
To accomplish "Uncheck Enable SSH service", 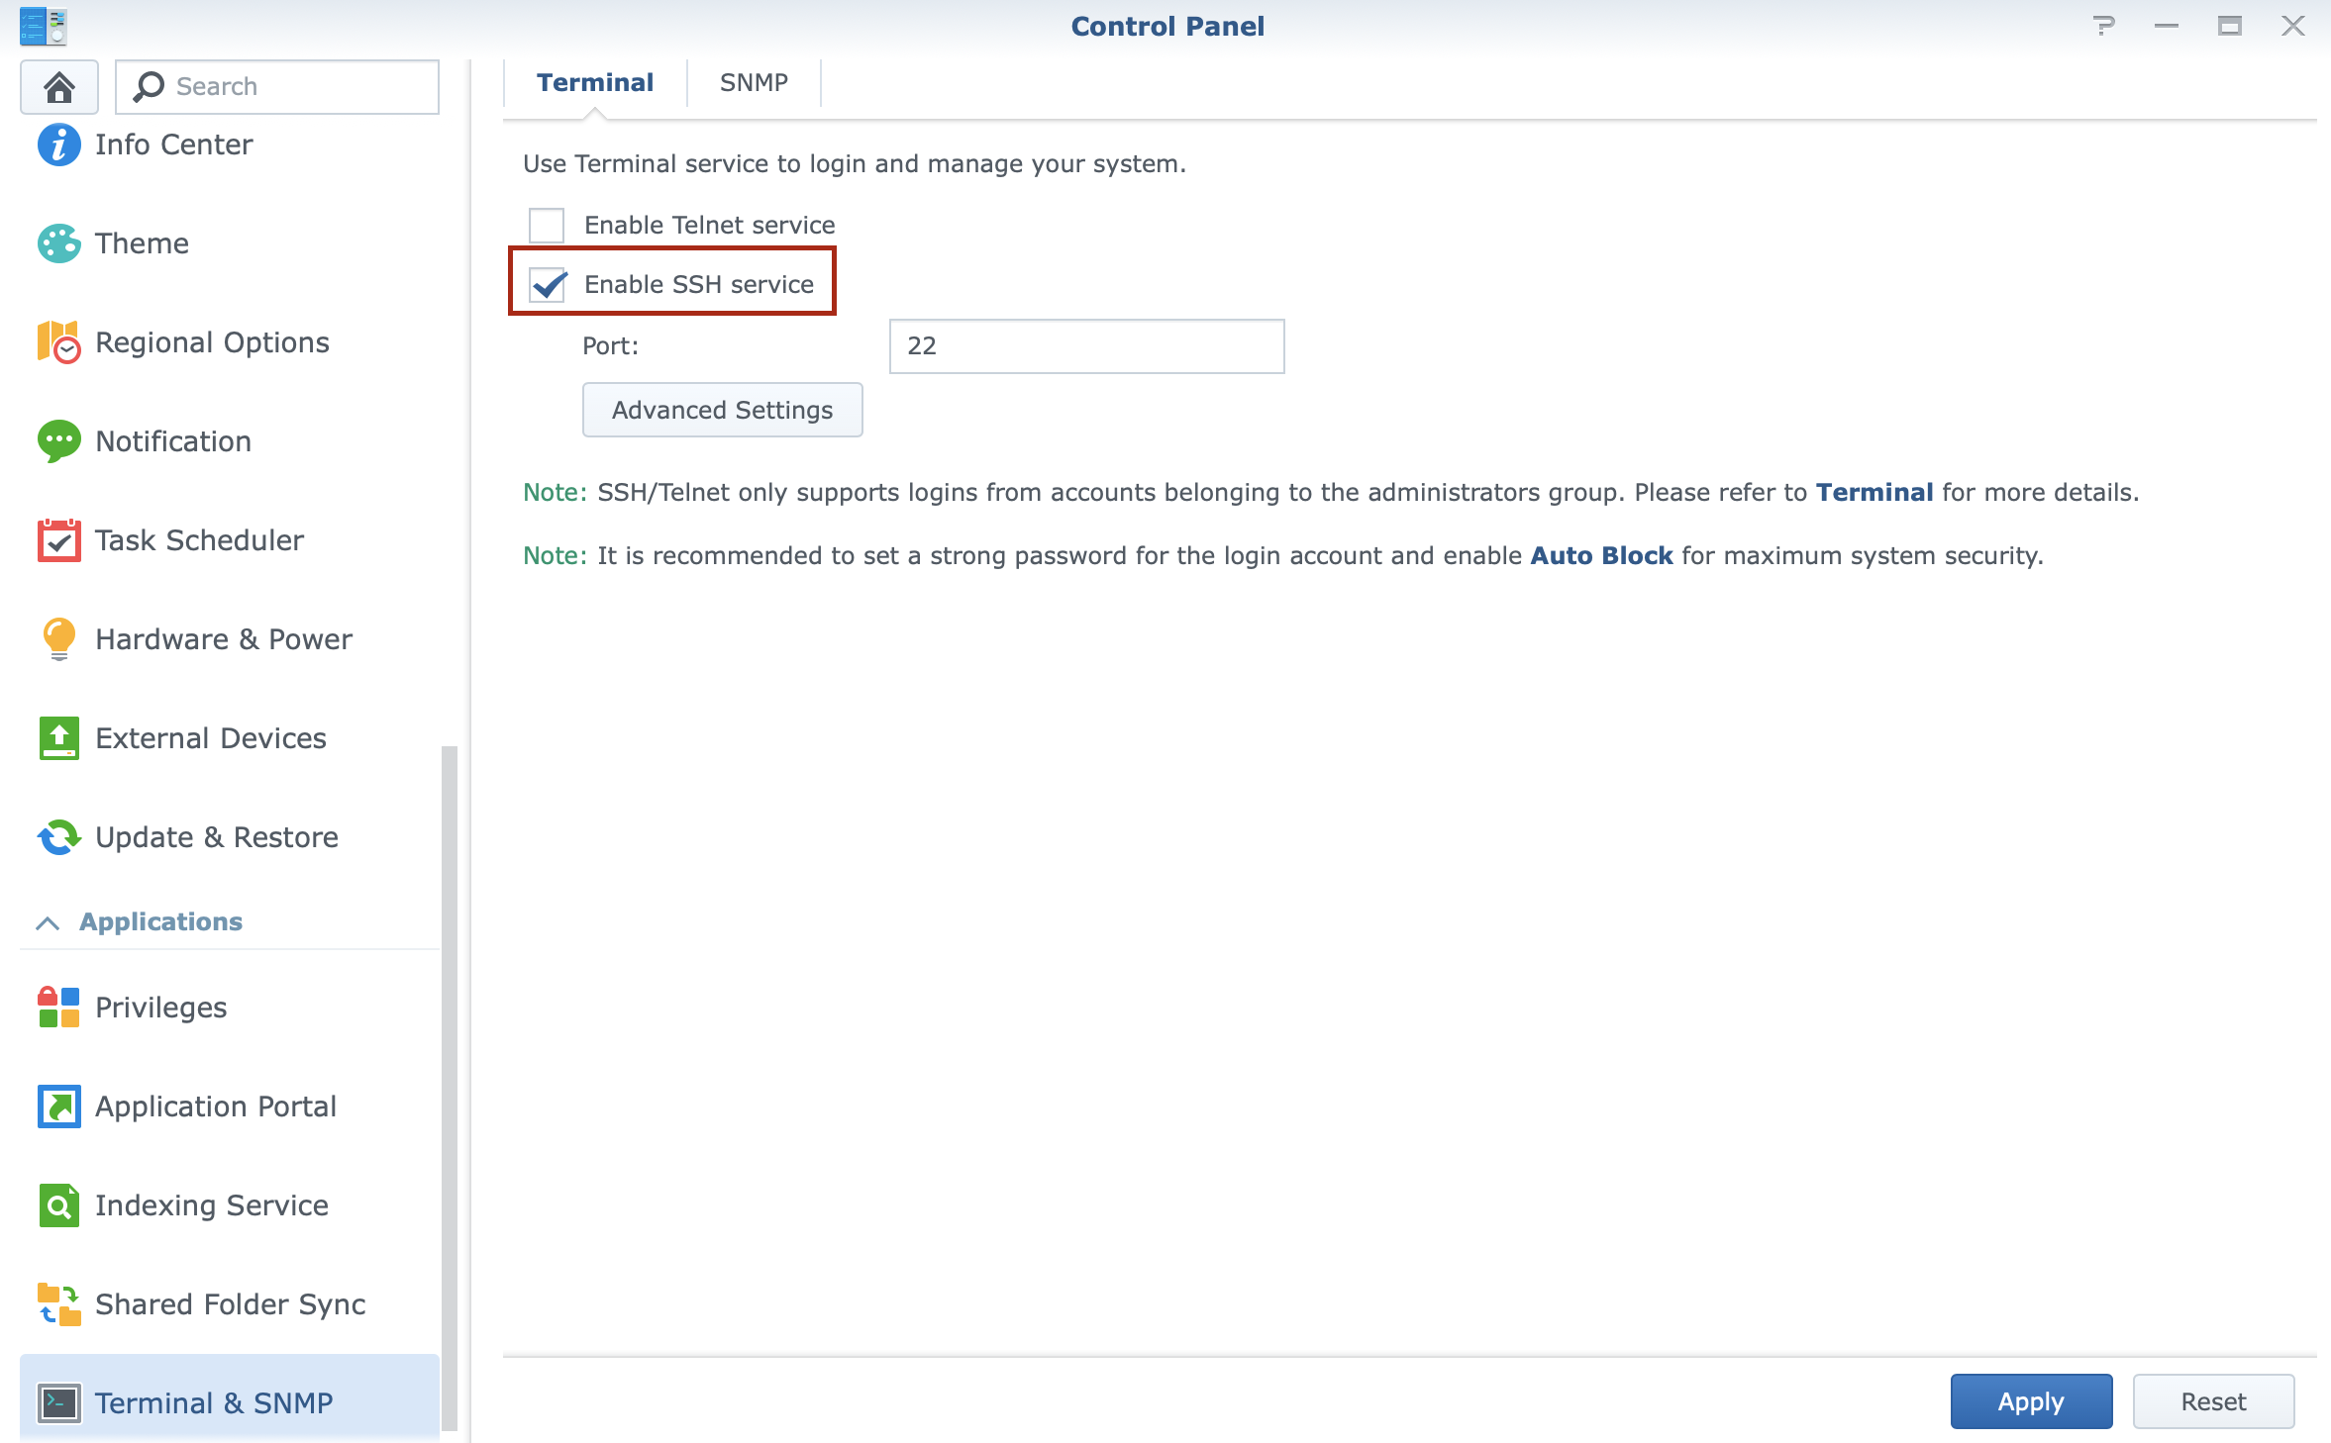I will tap(548, 285).
